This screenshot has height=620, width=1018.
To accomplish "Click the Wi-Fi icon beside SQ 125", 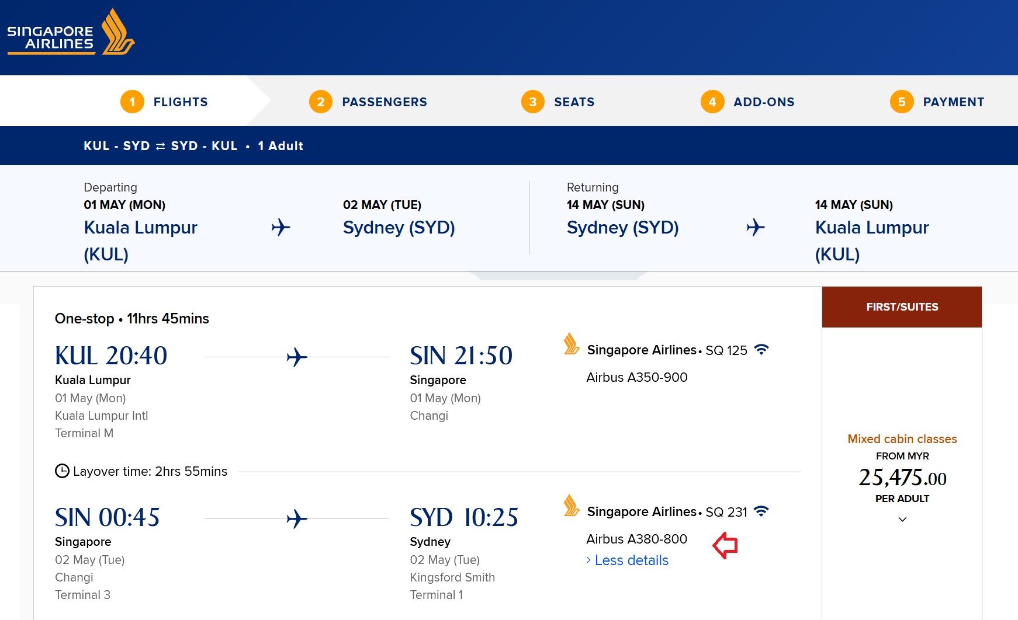I will pos(761,350).
